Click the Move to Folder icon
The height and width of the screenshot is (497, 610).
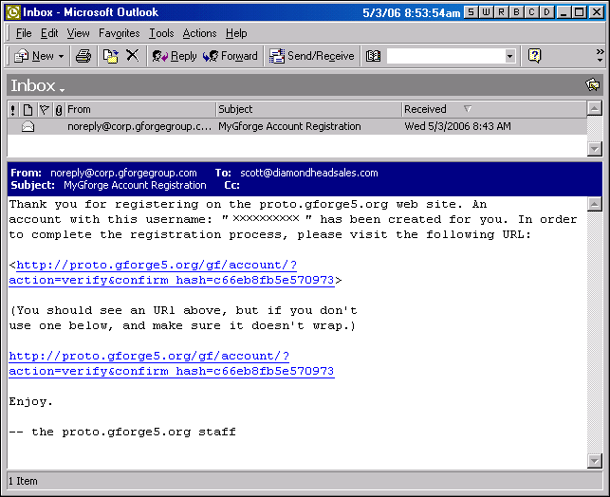[110, 56]
